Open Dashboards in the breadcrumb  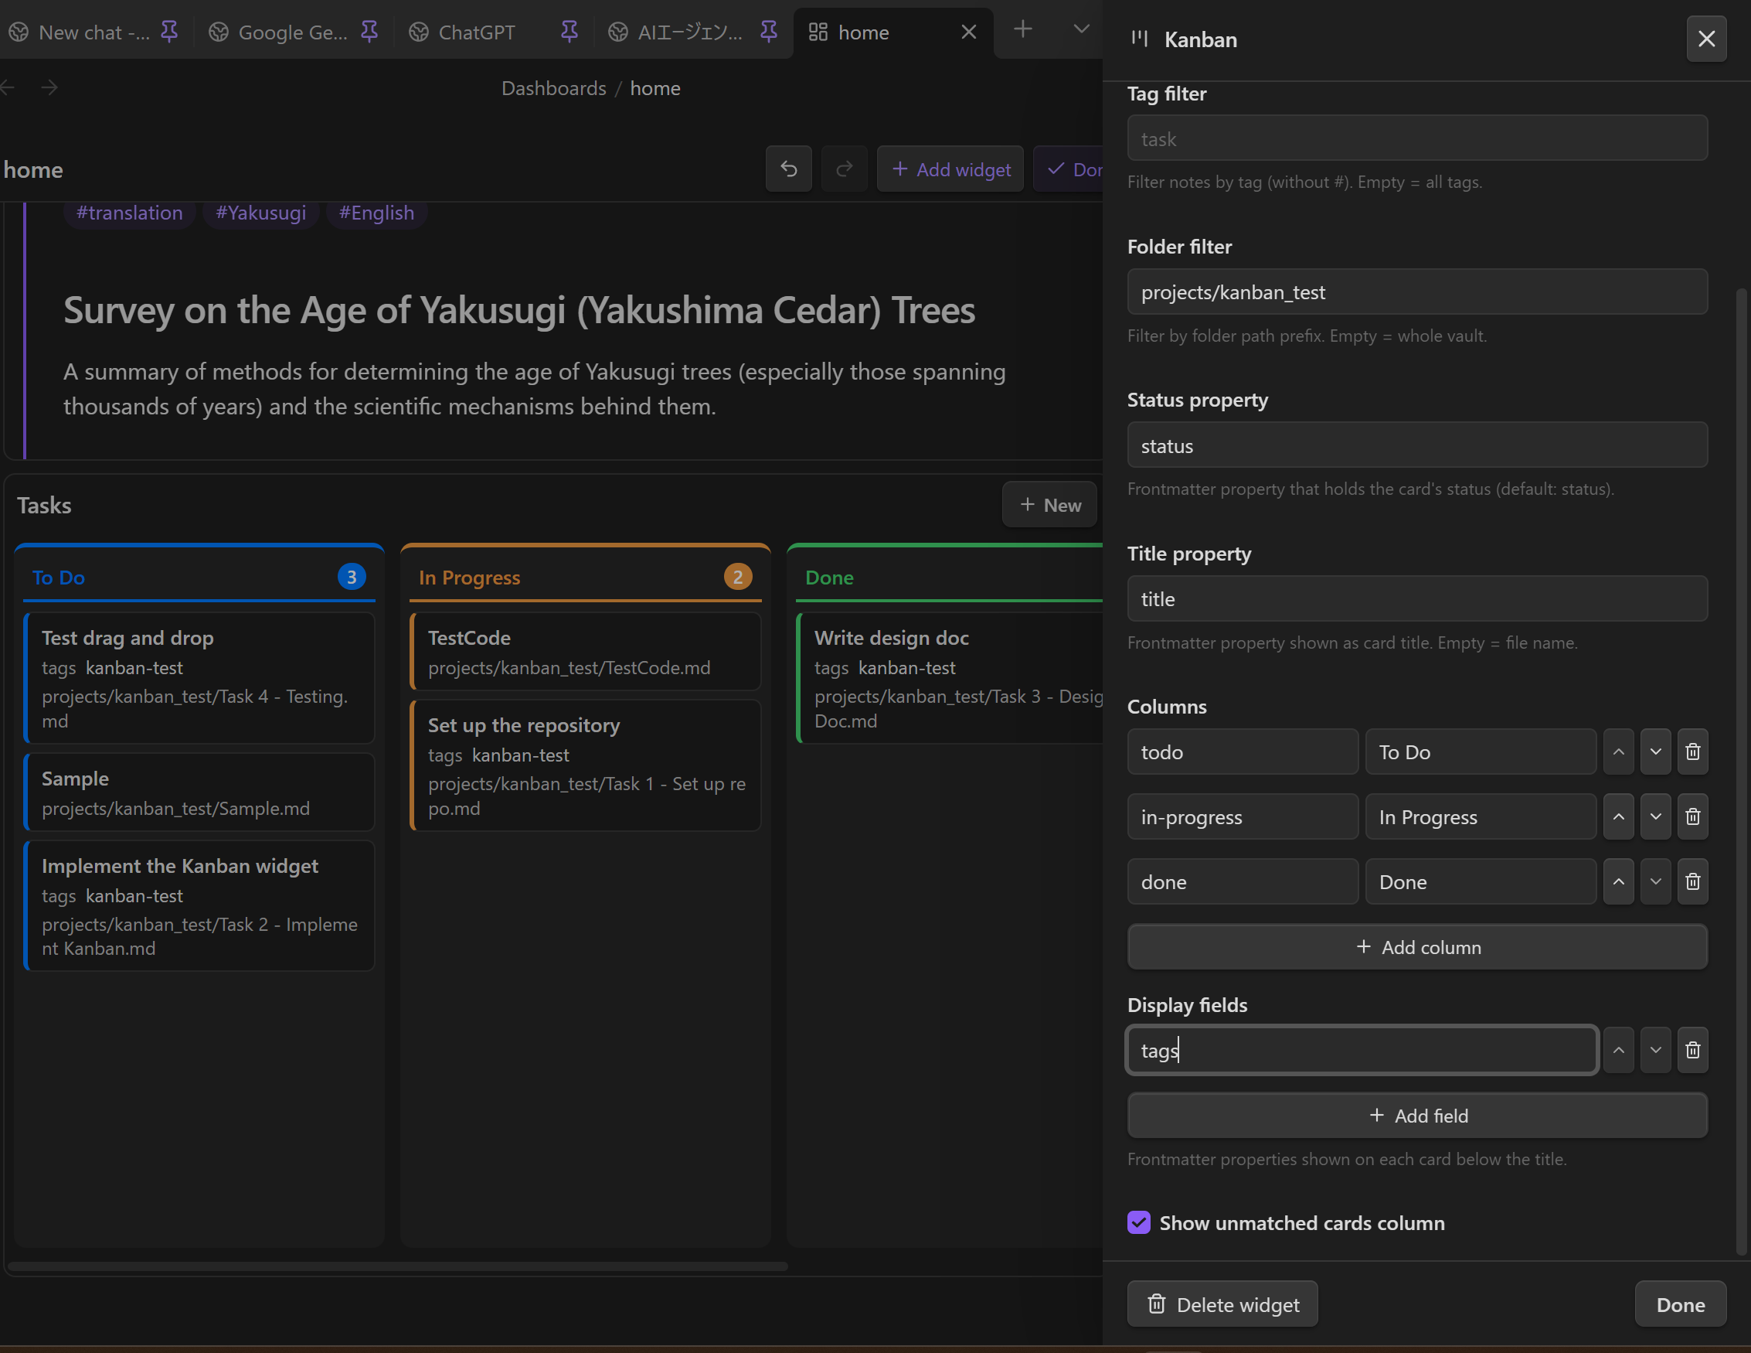click(x=554, y=88)
